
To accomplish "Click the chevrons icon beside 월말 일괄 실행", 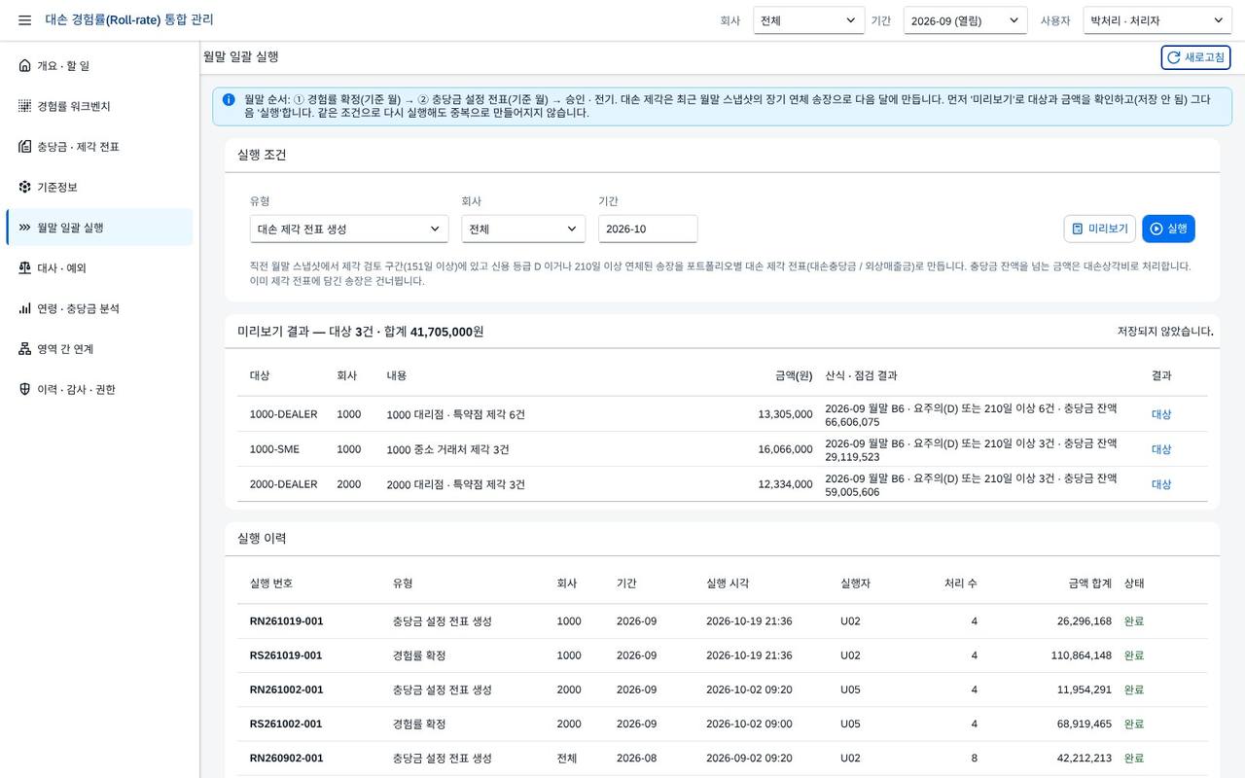I will pyautogui.click(x=24, y=228).
